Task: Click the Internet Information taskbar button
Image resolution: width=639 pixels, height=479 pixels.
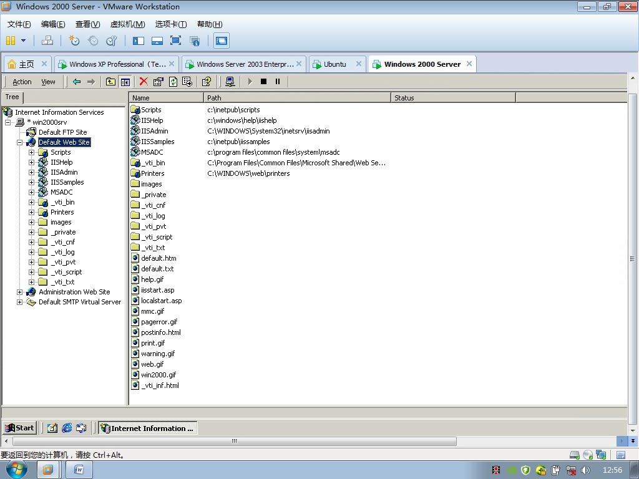Action: [x=147, y=428]
